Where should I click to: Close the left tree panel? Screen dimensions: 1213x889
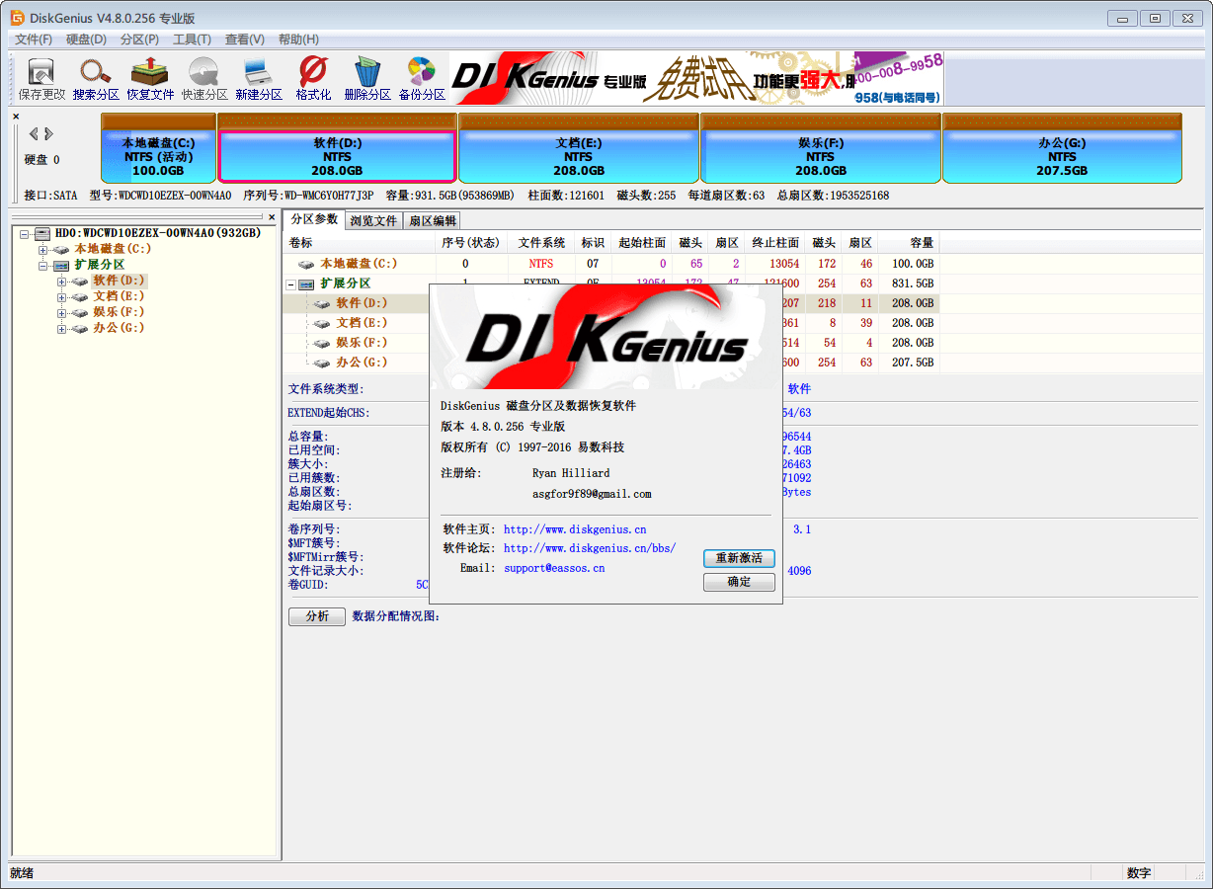(272, 216)
